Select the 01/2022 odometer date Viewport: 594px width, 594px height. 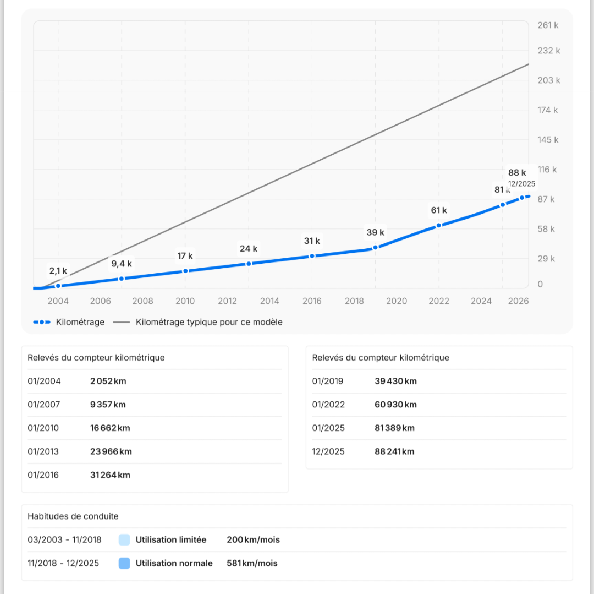[328, 405]
